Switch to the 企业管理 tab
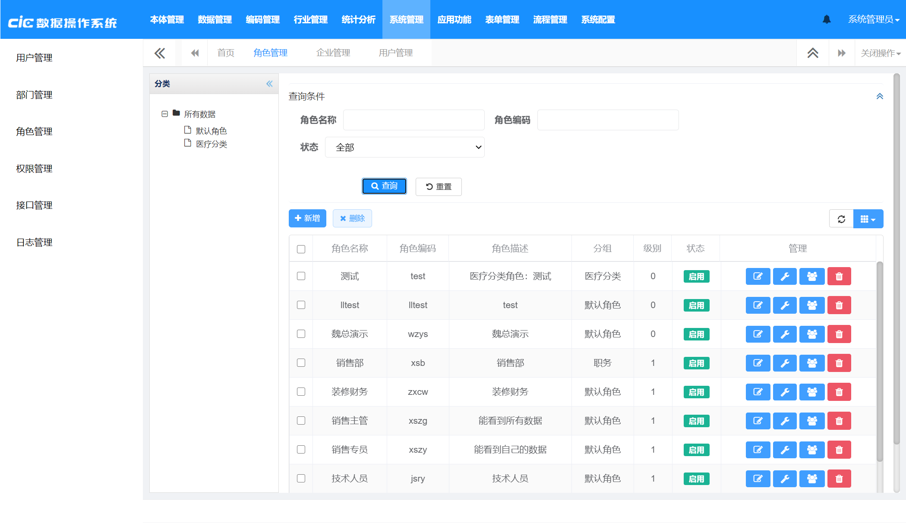This screenshot has height=523, width=906. click(333, 53)
